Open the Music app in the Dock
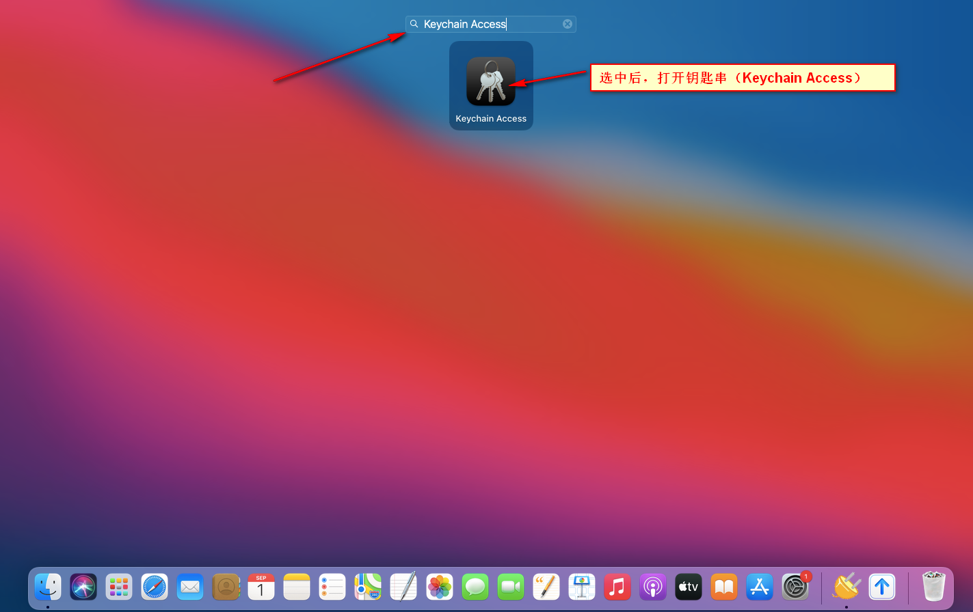Screen dimensions: 973x612 point(617,587)
